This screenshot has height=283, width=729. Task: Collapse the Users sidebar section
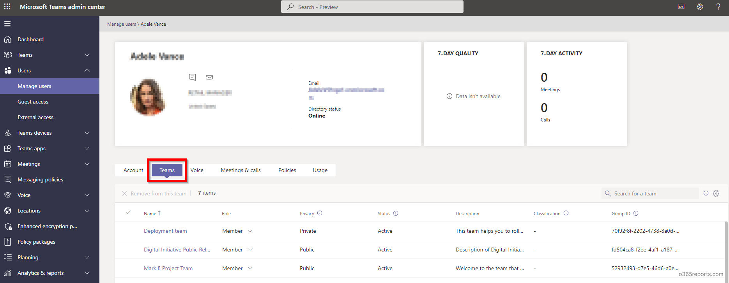[87, 70]
